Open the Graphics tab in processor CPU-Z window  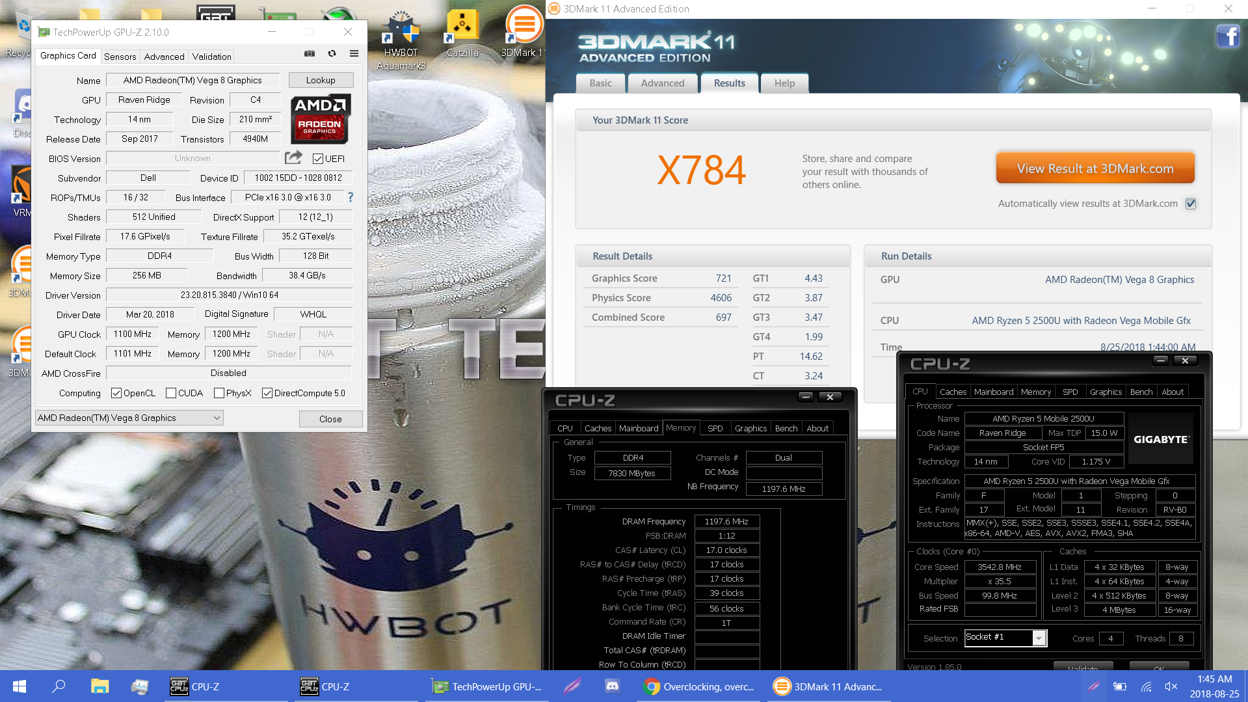1106,392
